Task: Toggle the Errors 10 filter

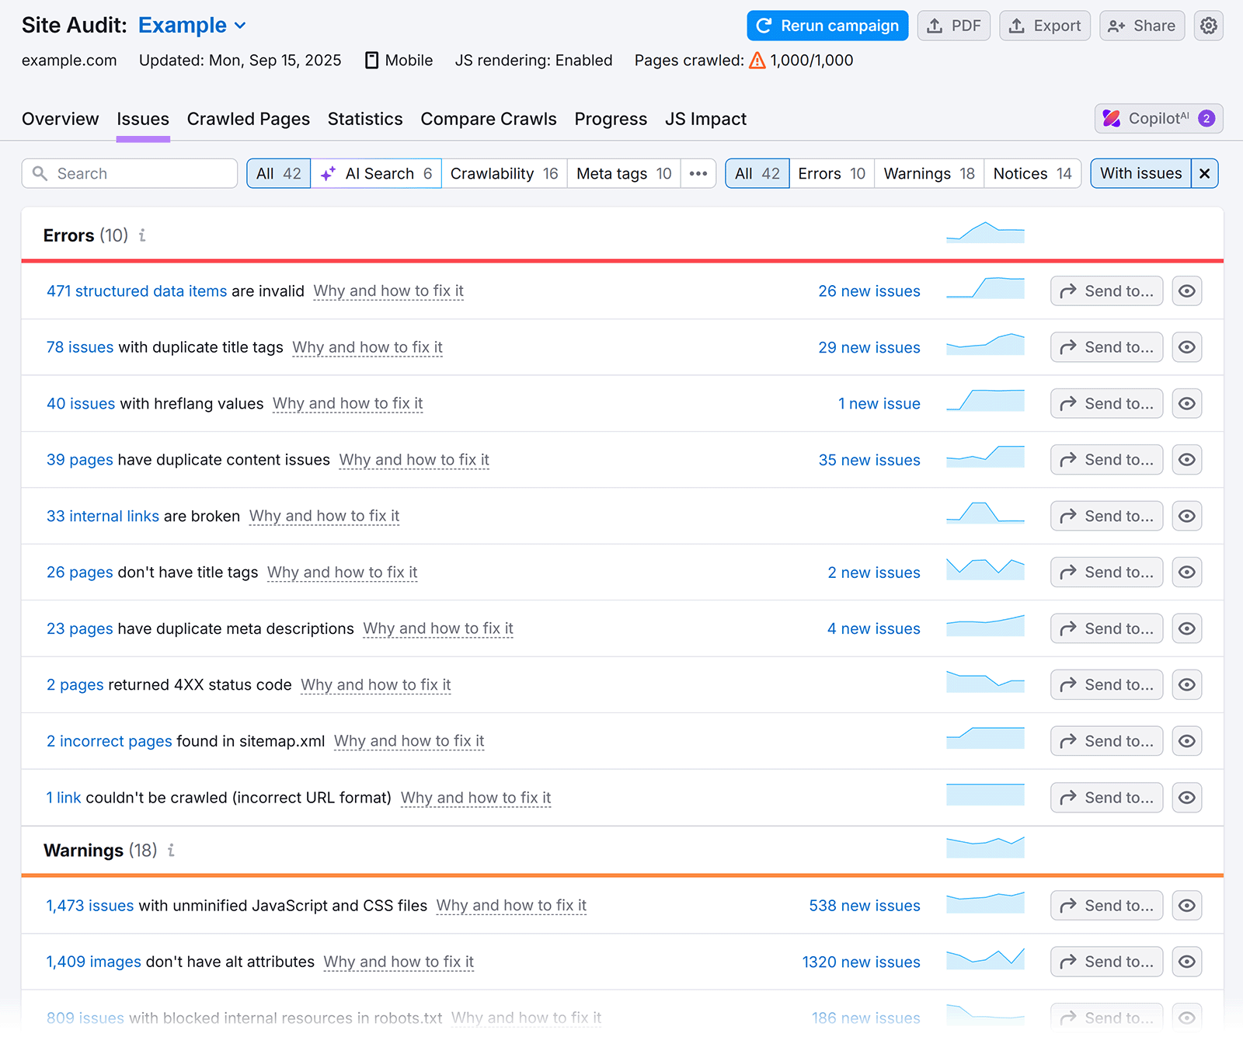Action: point(831,173)
